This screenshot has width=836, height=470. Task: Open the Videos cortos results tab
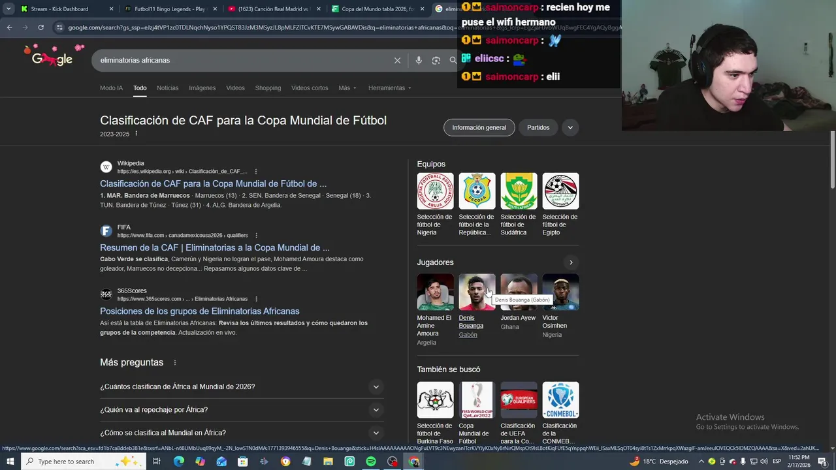coord(310,88)
